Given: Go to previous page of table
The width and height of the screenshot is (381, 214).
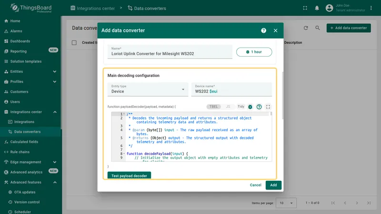Looking at the screenshot, I should 345,203.
